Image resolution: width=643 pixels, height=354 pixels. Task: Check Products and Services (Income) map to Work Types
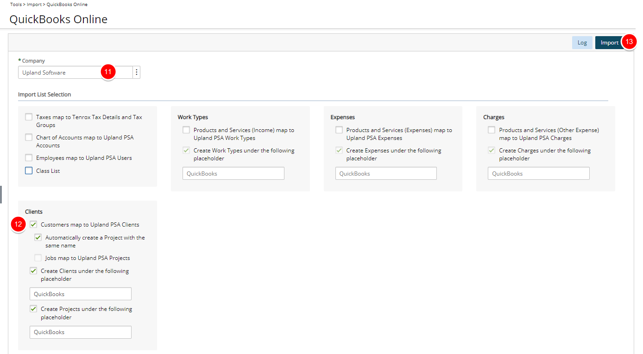click(186, 130)
